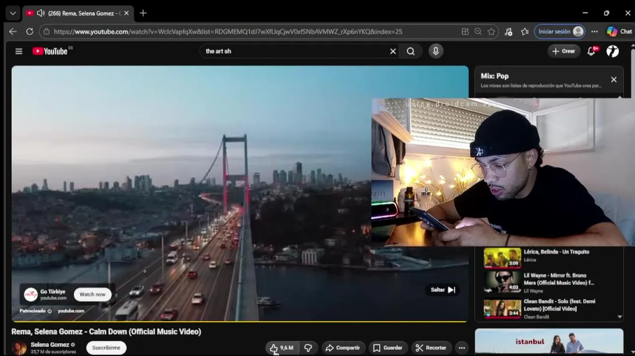635x356 pixels.
Task: Click the Clean Bandit channel name in playlist
Action: click(x=536, y=317)
